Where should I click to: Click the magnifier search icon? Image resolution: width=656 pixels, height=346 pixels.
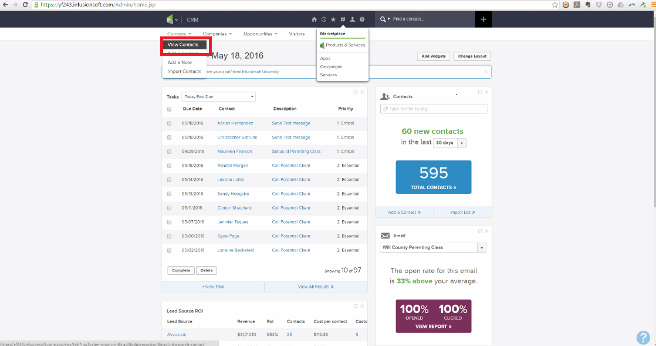click(x=383, y=19)
